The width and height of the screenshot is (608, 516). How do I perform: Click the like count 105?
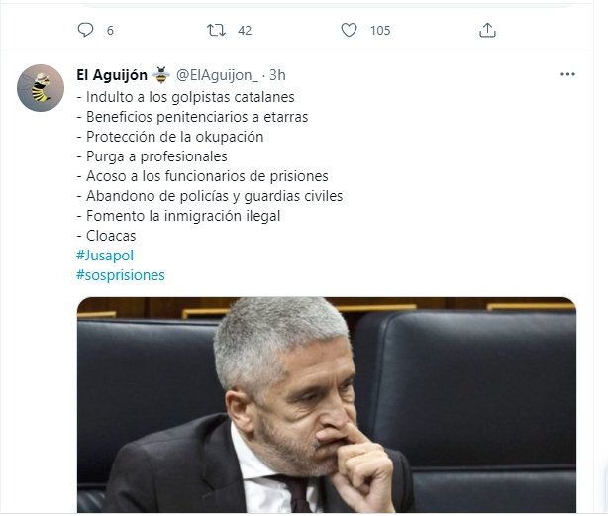(380, 31)
